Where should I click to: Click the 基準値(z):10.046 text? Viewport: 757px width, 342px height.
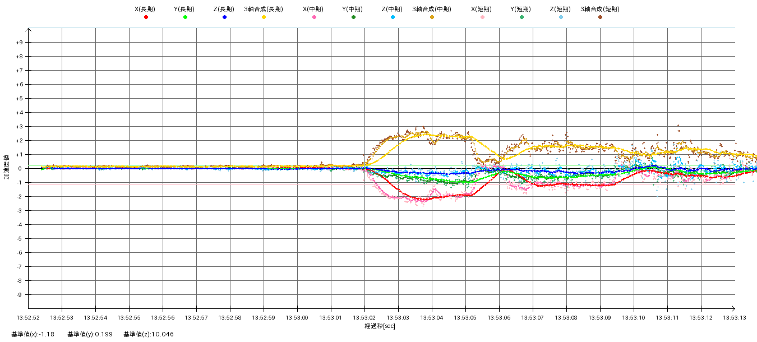pos(149,335)
